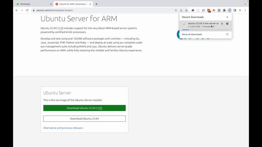
Task: Click the download progress bar
Action: coord(206,30)
